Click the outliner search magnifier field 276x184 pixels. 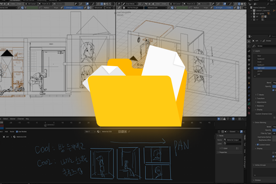pos(271,4)
